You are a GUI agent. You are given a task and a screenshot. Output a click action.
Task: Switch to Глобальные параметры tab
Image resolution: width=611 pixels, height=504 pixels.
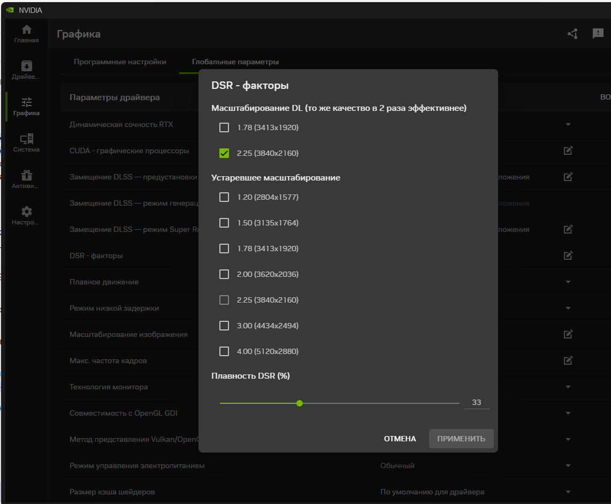[x=235, y=62]
